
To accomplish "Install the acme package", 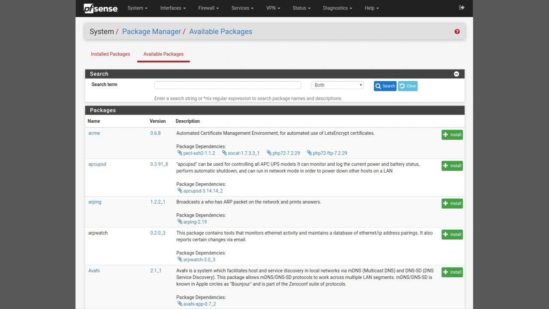I will coord(452,135).
